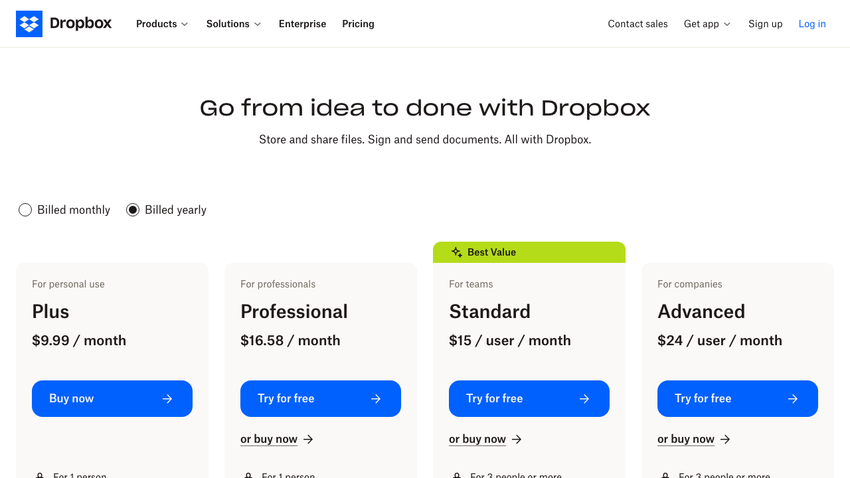The image size is (850, 478).
Task: Open the Products dropdown
Action: 161,24
